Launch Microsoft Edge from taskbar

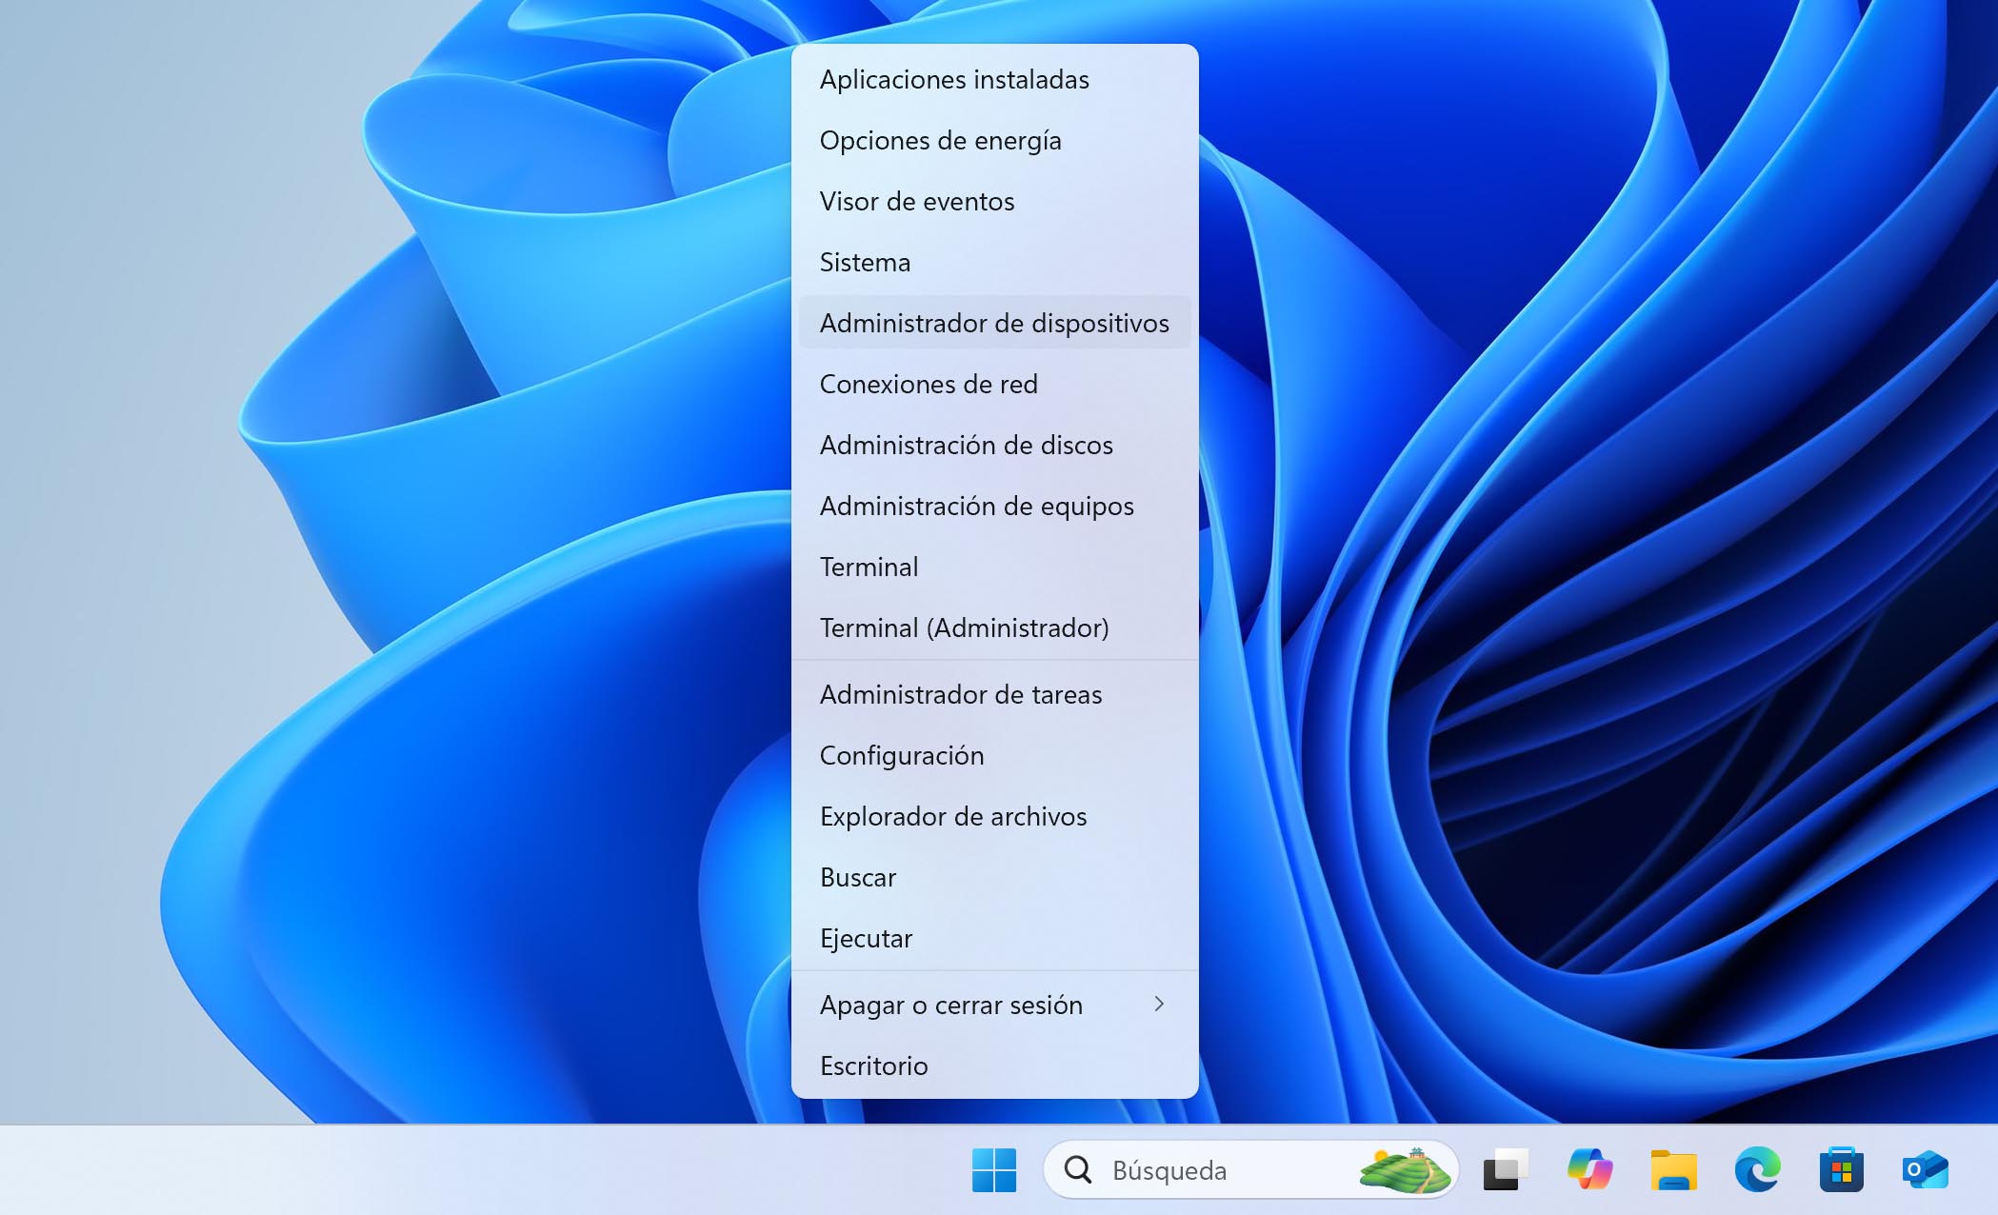point(1757,1170)
